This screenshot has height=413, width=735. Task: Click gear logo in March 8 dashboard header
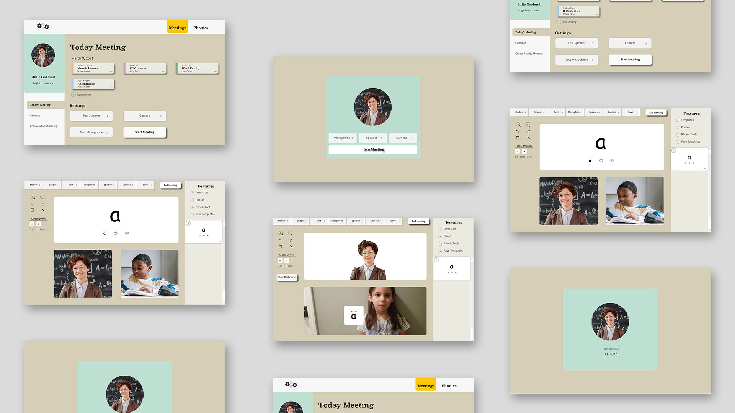[43, 26]
